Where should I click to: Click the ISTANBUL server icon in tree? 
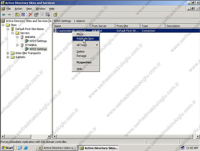pyautogui.click(x=22, y=45)
